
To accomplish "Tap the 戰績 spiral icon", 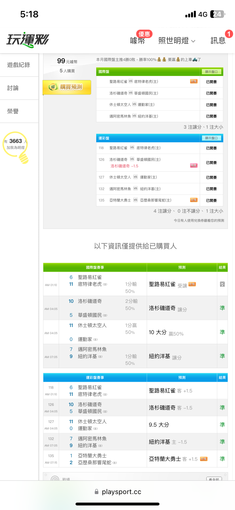I will [55, 479].
